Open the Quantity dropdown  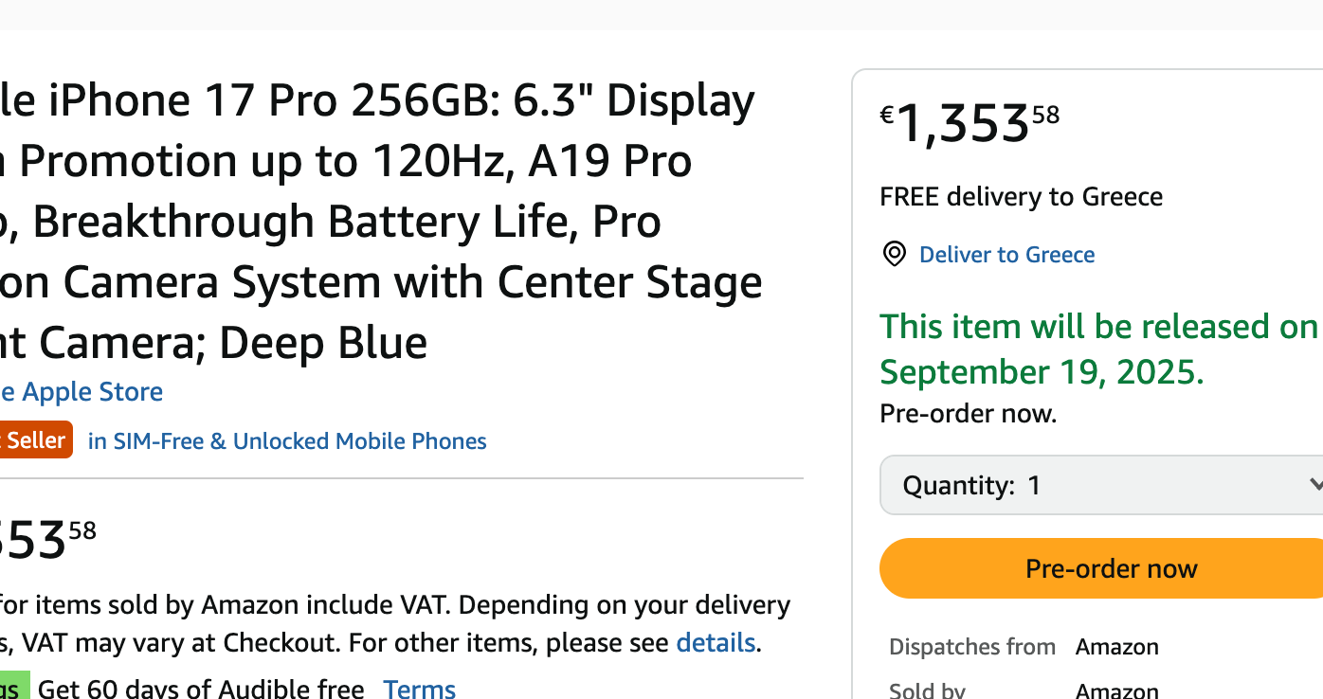click(1101, 485)
